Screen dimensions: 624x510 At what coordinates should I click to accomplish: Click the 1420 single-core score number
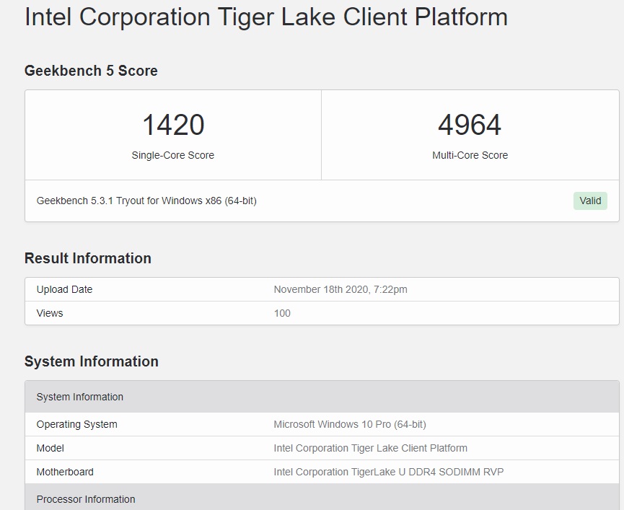point(173,125)
